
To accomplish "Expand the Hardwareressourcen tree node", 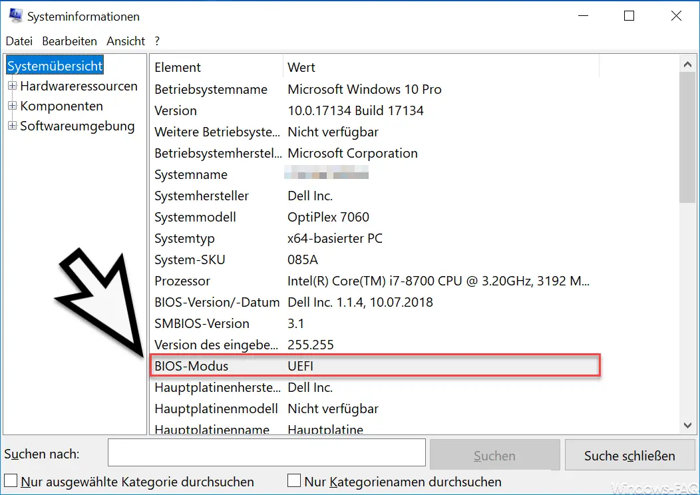I will [13, 86].
